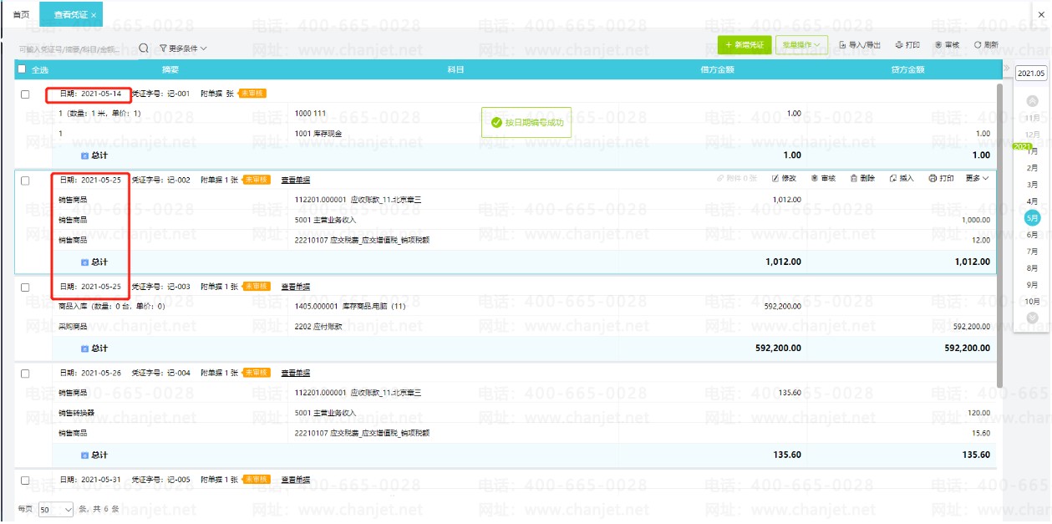The image size is (1052, 524).
Task: Click 插入 on voucher 记-002 row
Action: click(902, 179)
